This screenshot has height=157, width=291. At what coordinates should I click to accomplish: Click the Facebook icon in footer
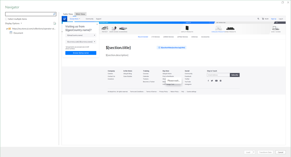(x=208, y=81)
